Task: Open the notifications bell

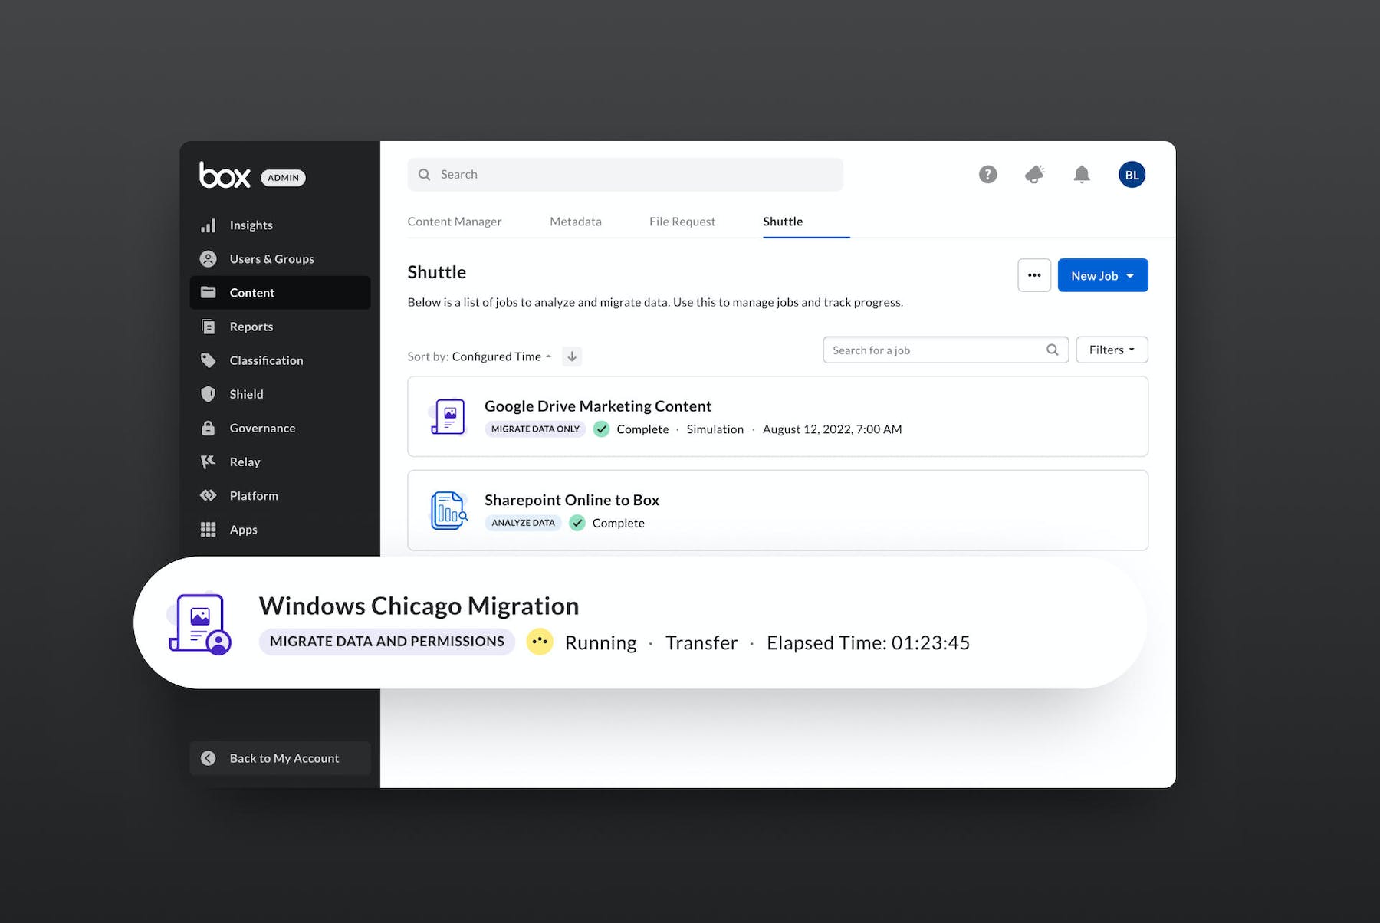Action: pos(1081,175)
